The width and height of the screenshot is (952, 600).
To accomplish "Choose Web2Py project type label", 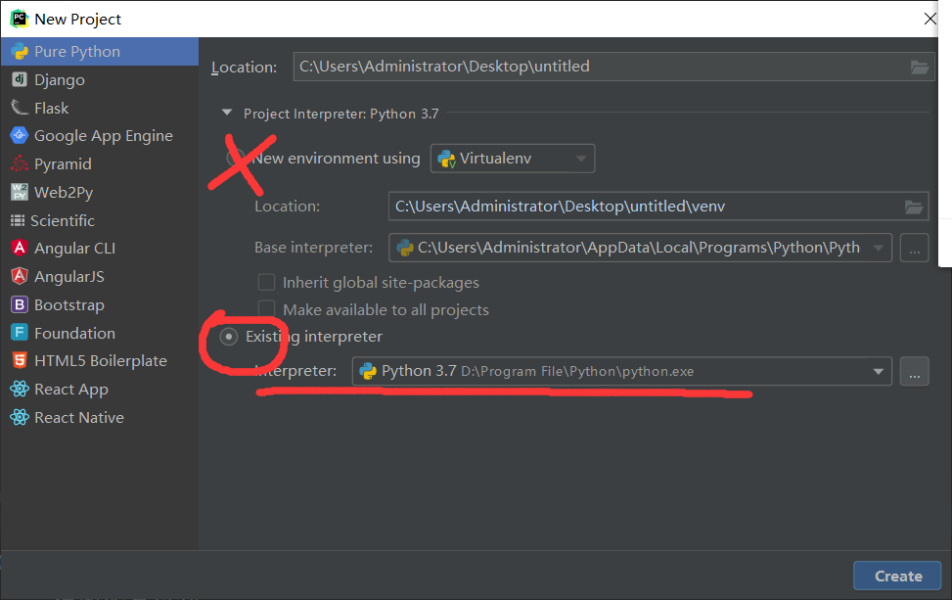I will [64, 193].
